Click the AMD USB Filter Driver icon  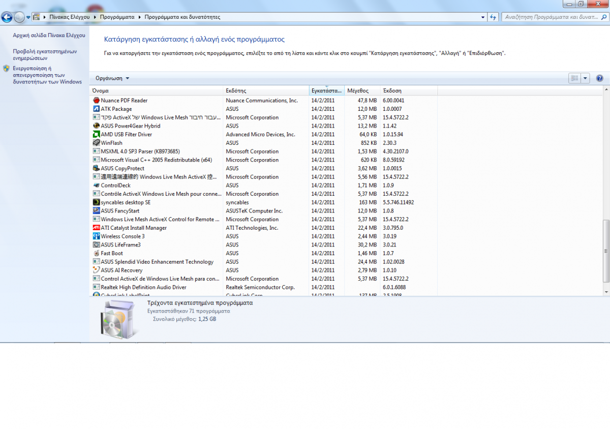(97, 134)
